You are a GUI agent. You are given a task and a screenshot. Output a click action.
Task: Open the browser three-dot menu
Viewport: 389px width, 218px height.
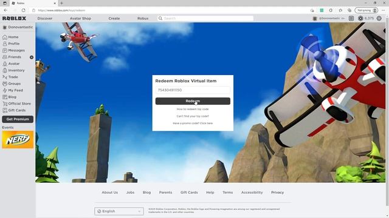click(384, 10)
